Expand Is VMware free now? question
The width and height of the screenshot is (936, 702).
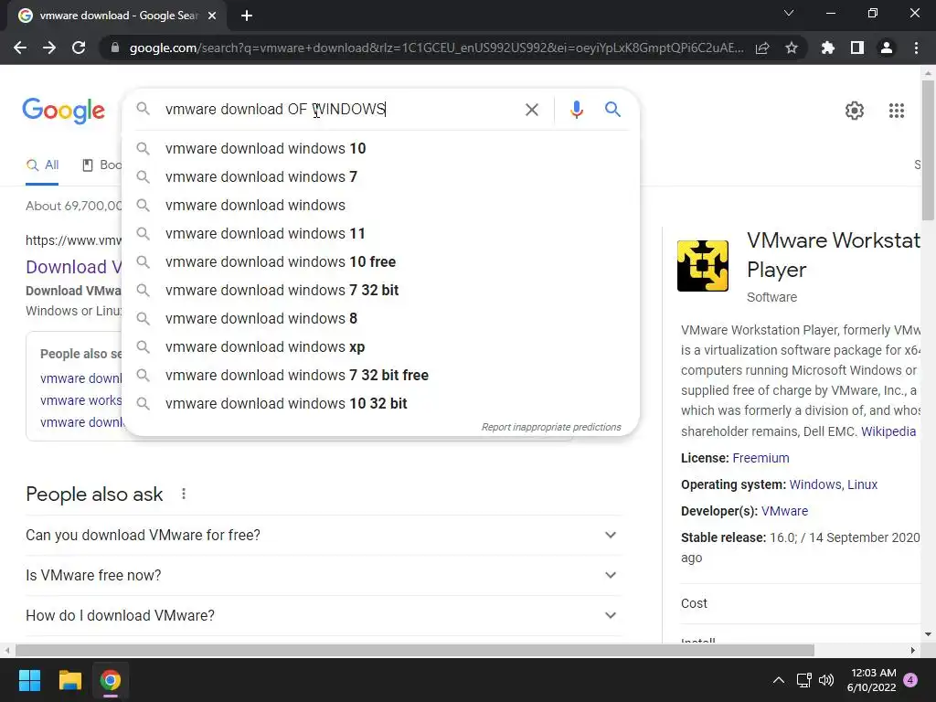(x=323, y=576)
